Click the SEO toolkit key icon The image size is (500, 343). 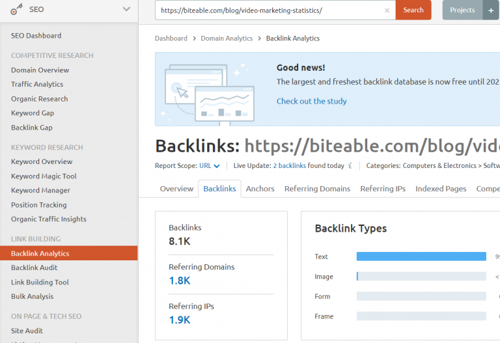pyautogui.click(x=16, y=10)
